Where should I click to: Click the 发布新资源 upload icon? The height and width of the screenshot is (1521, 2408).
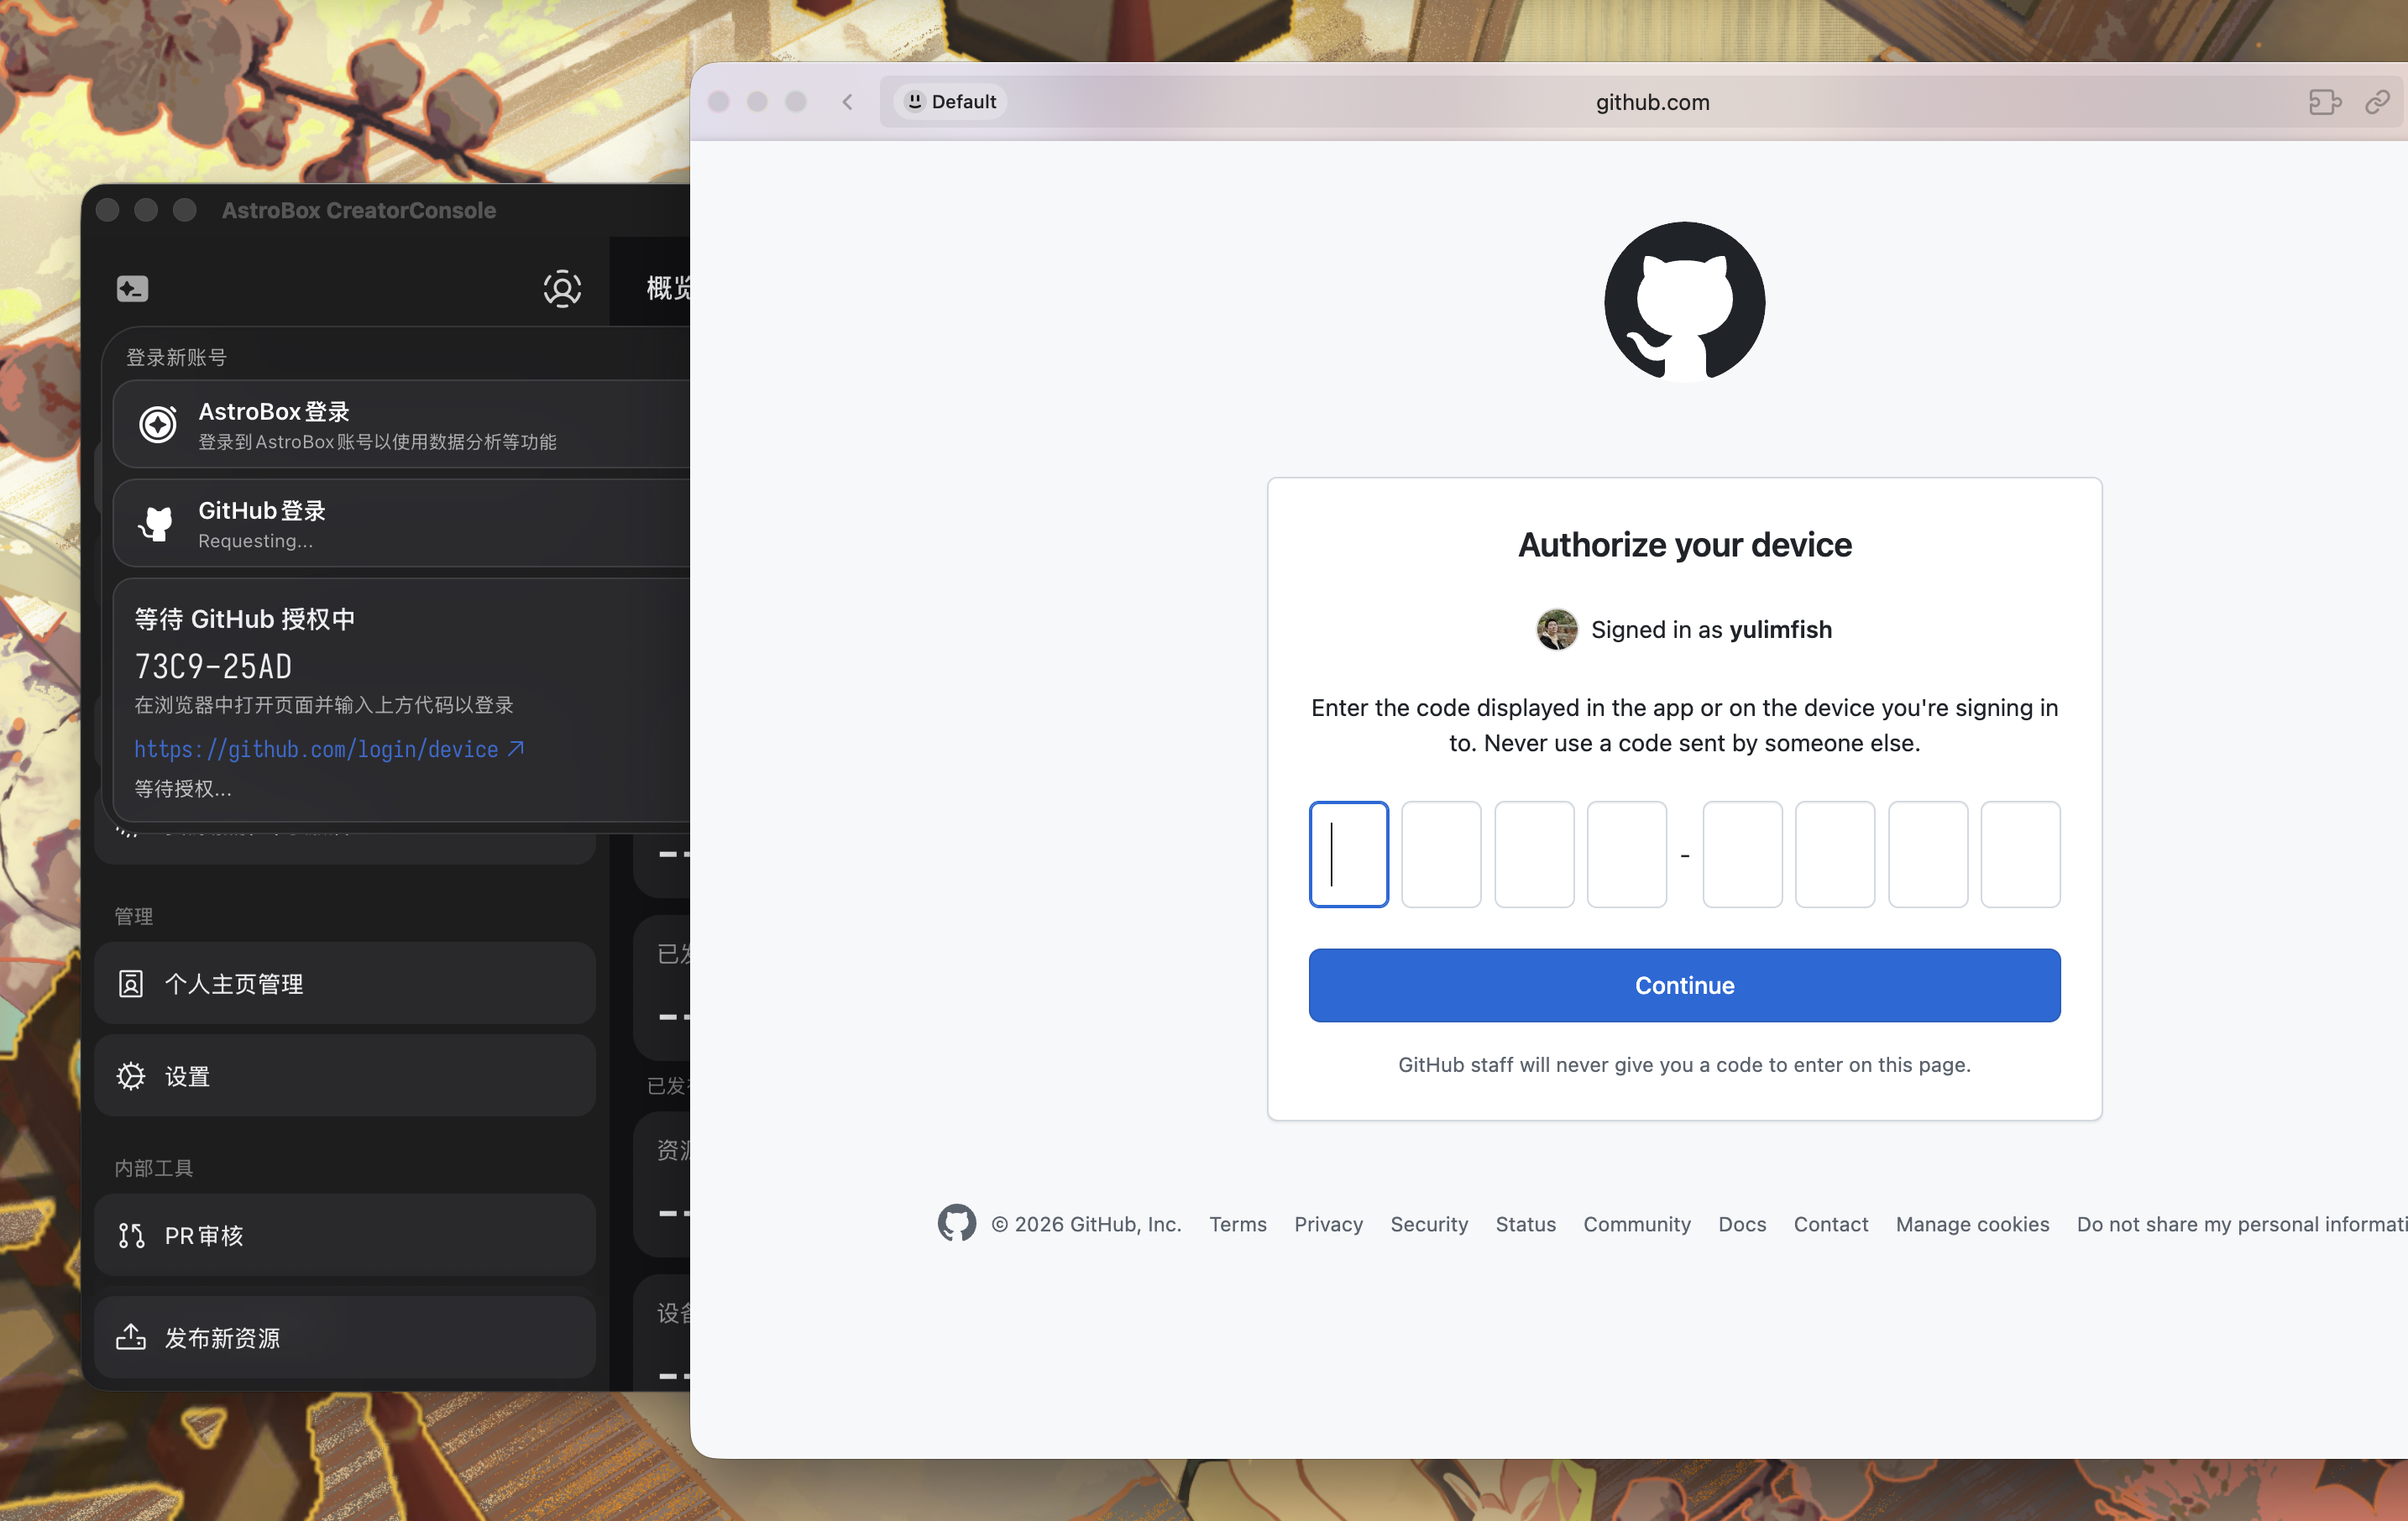pyautogui.click(x=131, y=1337)
